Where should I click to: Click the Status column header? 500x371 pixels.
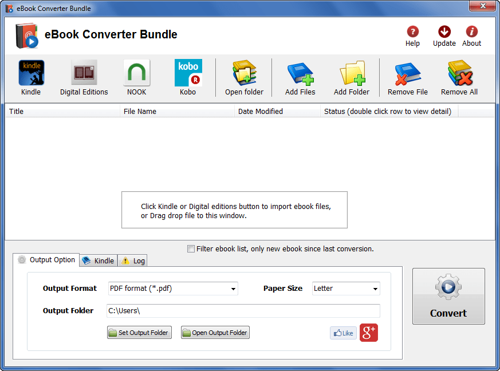tap(389, 111)
